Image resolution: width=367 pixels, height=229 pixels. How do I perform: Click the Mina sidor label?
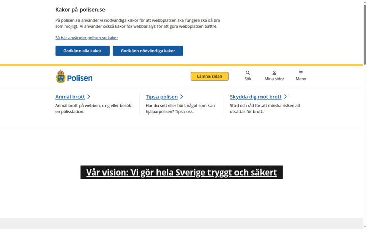(274, 79)
